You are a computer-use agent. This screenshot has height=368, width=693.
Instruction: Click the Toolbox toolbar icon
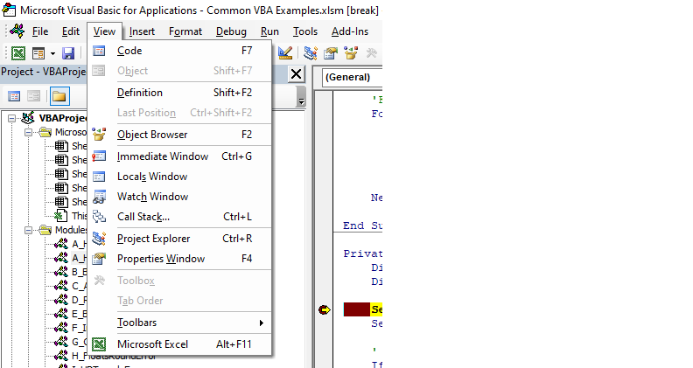click(x=371, y=53)
